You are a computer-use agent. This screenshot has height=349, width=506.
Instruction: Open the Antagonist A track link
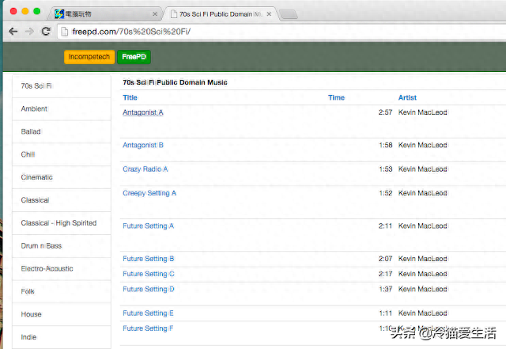[x=142, y=112]
